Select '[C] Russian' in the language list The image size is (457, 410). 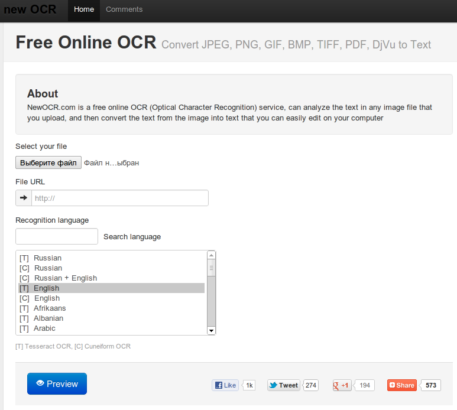(x=111, y=268)
